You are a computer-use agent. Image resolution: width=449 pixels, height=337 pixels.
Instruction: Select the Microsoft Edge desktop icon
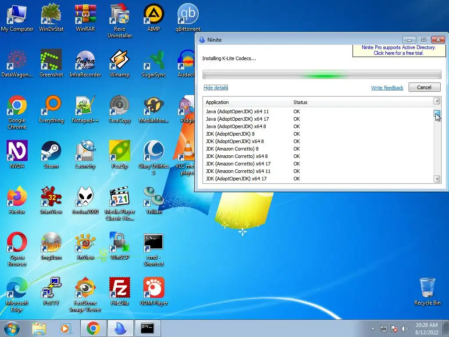17,294
